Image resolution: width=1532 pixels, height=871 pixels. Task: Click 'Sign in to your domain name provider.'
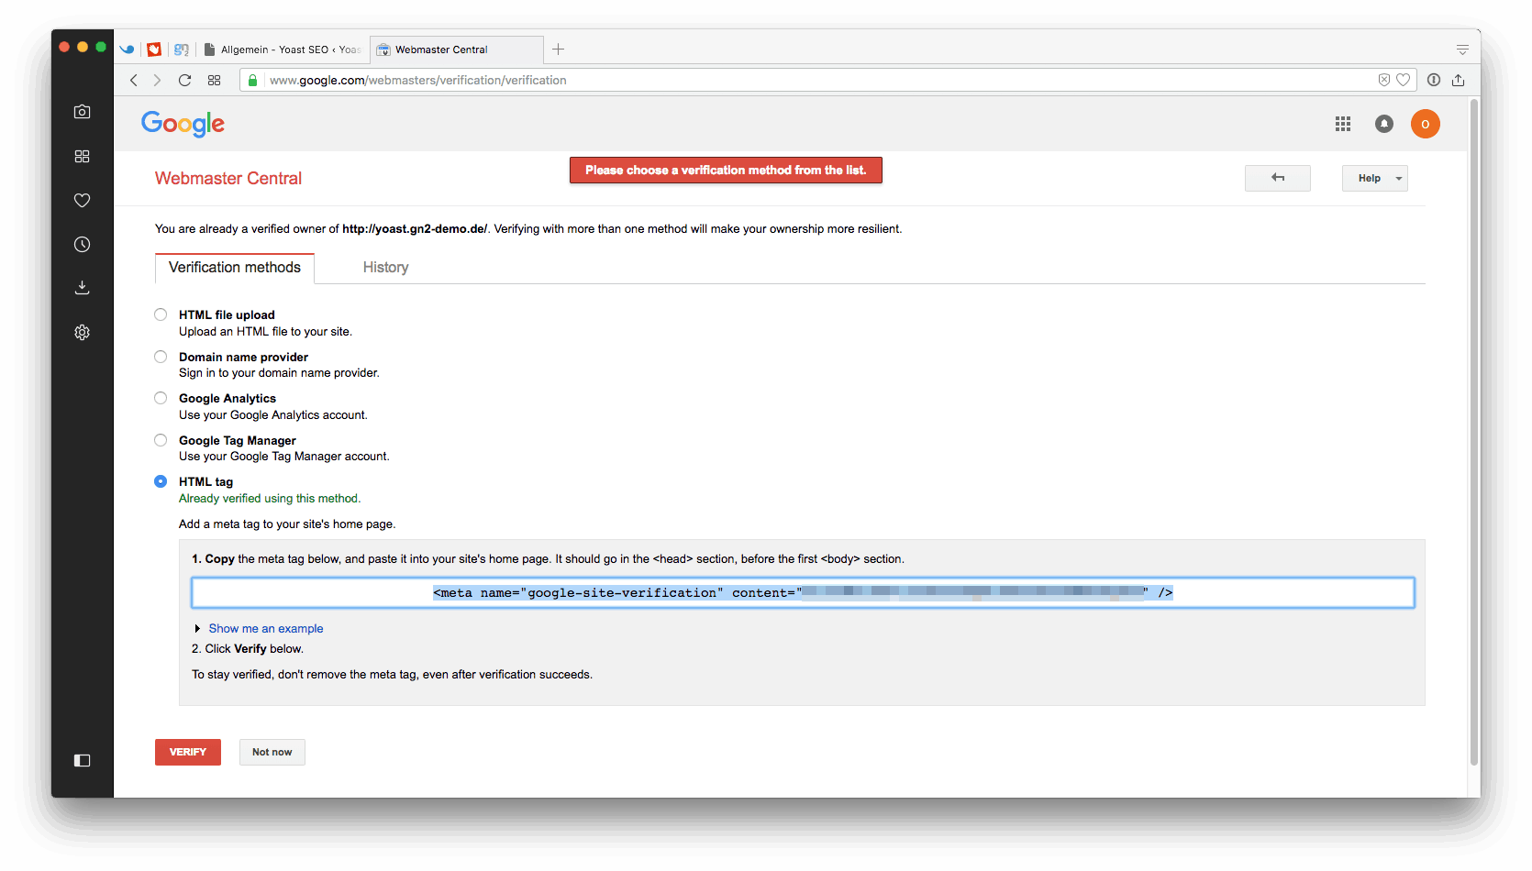pos(279,373)
